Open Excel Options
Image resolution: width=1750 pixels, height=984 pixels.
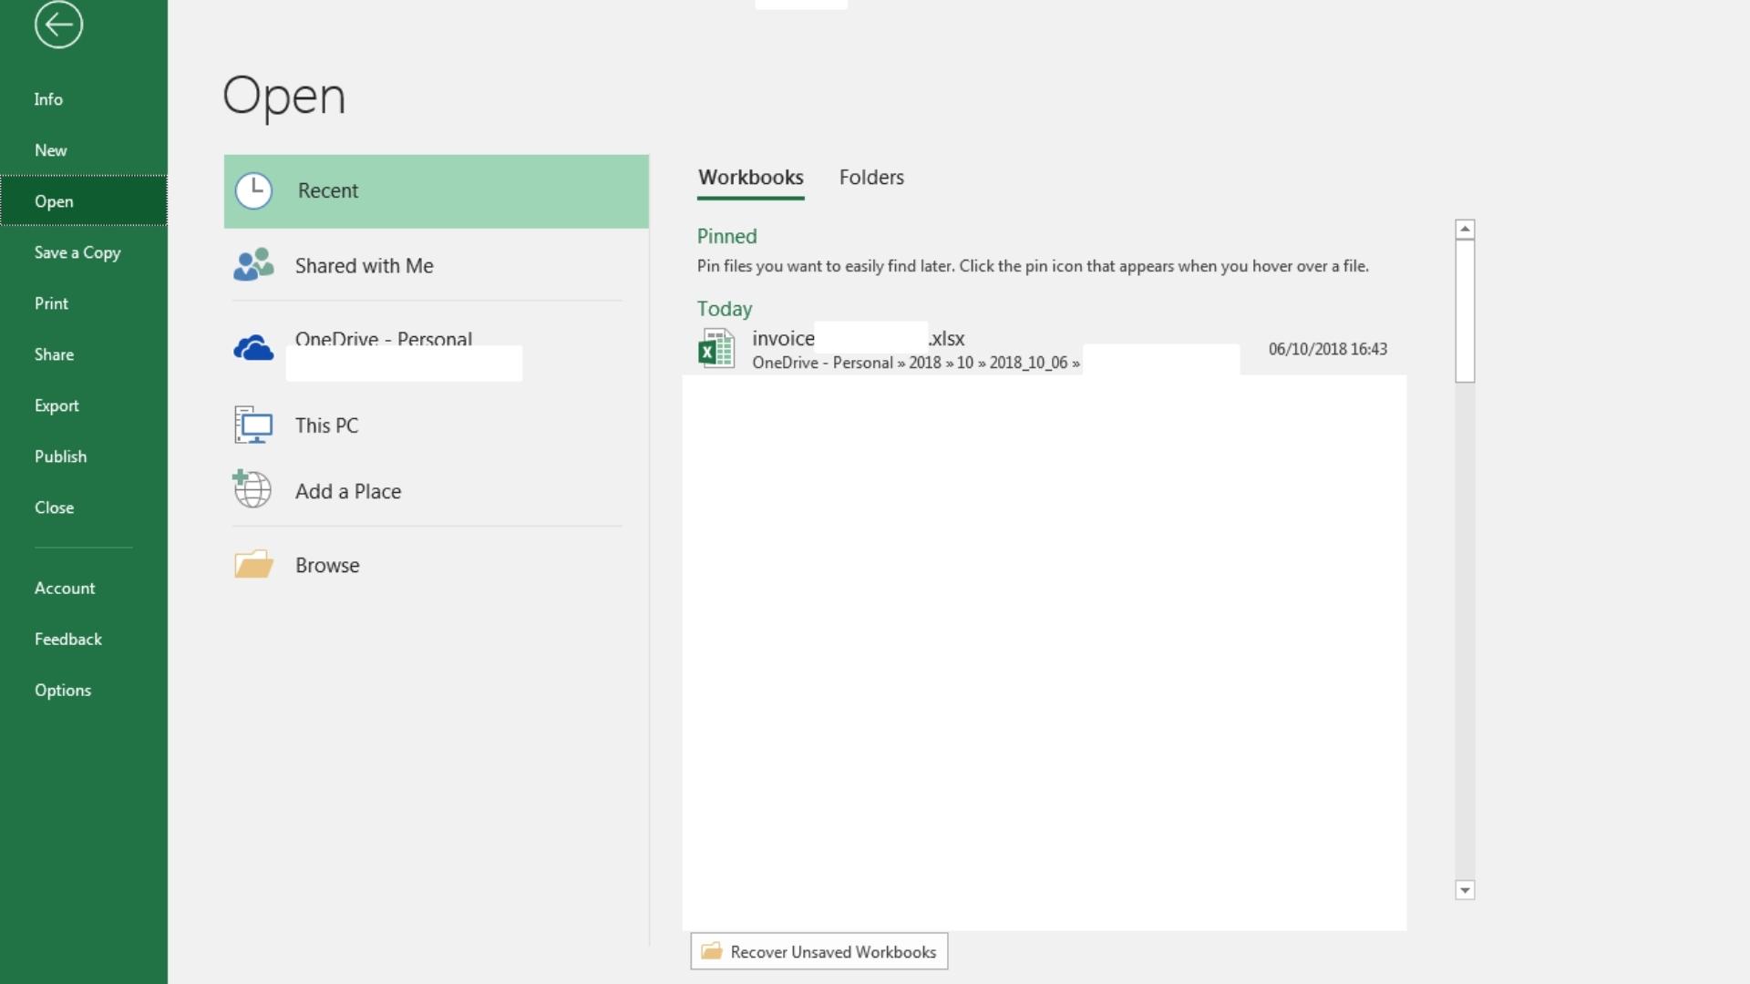pyautogui.click(x=84, y=690)
